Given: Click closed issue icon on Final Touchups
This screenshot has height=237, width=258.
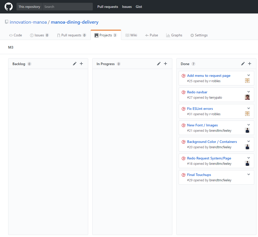Looking at the screenshot, I should pos(184,175).
